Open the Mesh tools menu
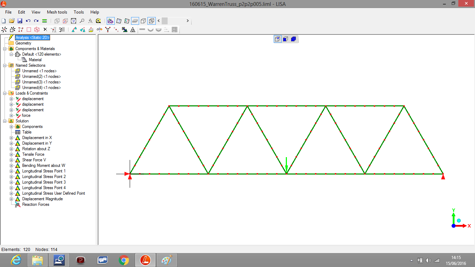Image resolution: width=475 pixels, height=267 pixels. [x=57, y=12]
